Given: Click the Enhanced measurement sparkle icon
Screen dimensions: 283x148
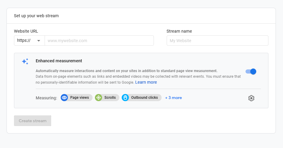Looking at the screenshot, I should [25, 61].
